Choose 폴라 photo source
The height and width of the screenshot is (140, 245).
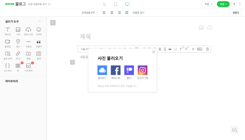(129, 72)
